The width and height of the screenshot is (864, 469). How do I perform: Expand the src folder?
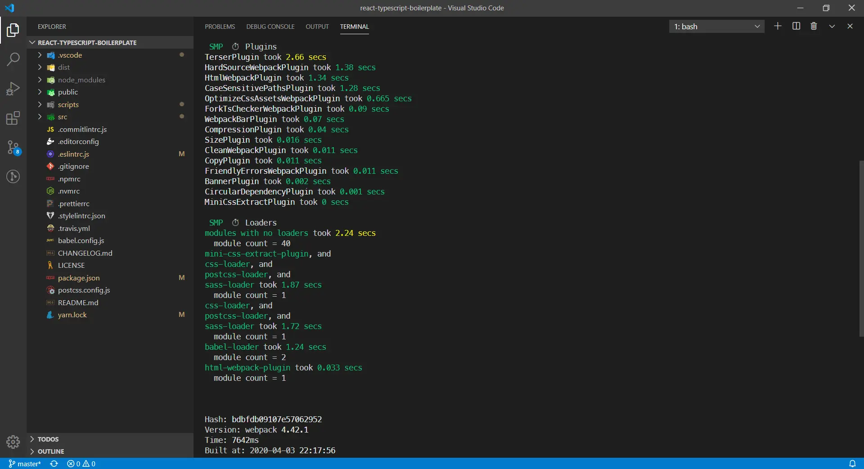point(110,117)
